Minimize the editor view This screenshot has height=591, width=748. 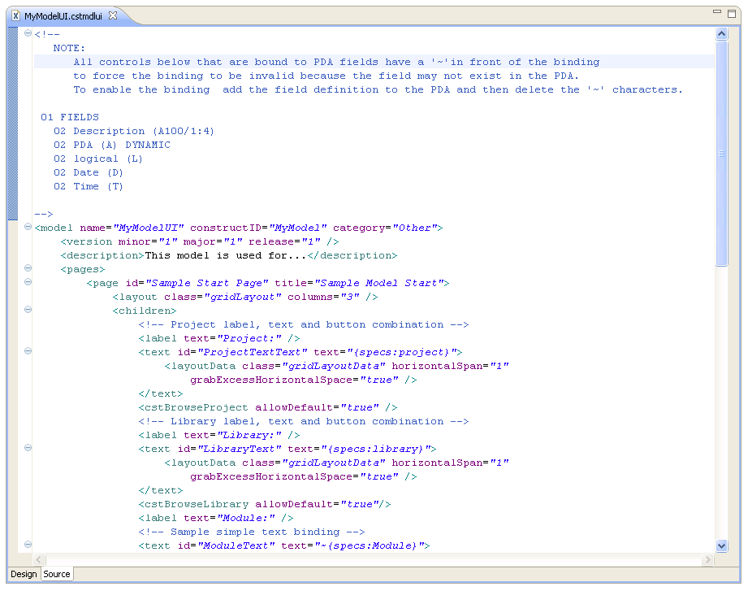pyautogui.click(x=717, y=14)
